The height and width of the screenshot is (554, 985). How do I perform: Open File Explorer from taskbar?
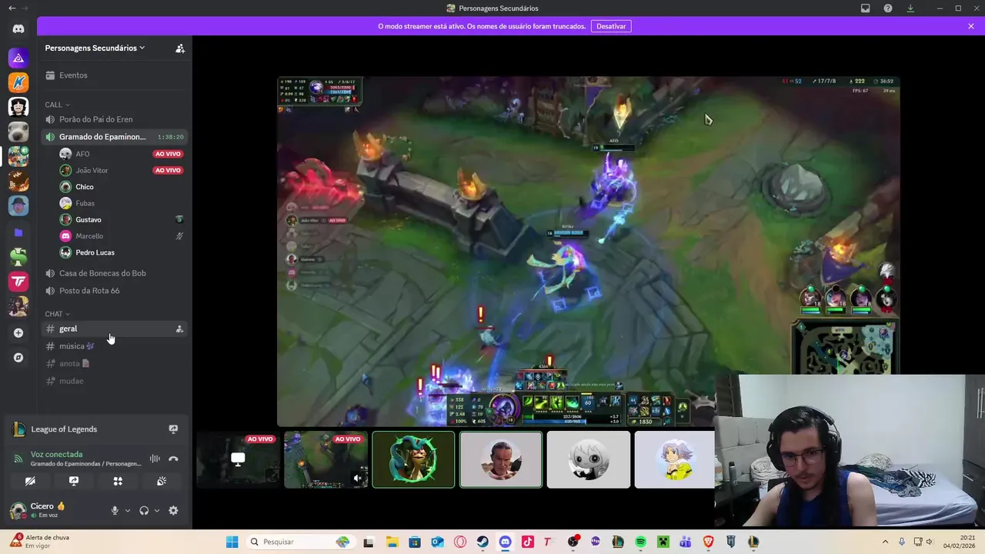coord(392,542)
